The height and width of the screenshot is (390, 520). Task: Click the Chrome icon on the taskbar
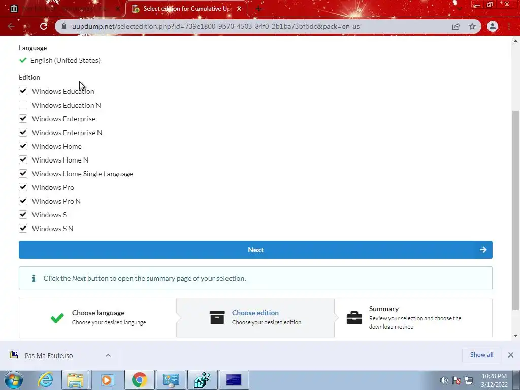point(139,380)
